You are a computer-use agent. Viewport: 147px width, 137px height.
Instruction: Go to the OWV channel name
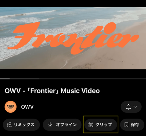[x=27, y=107]
